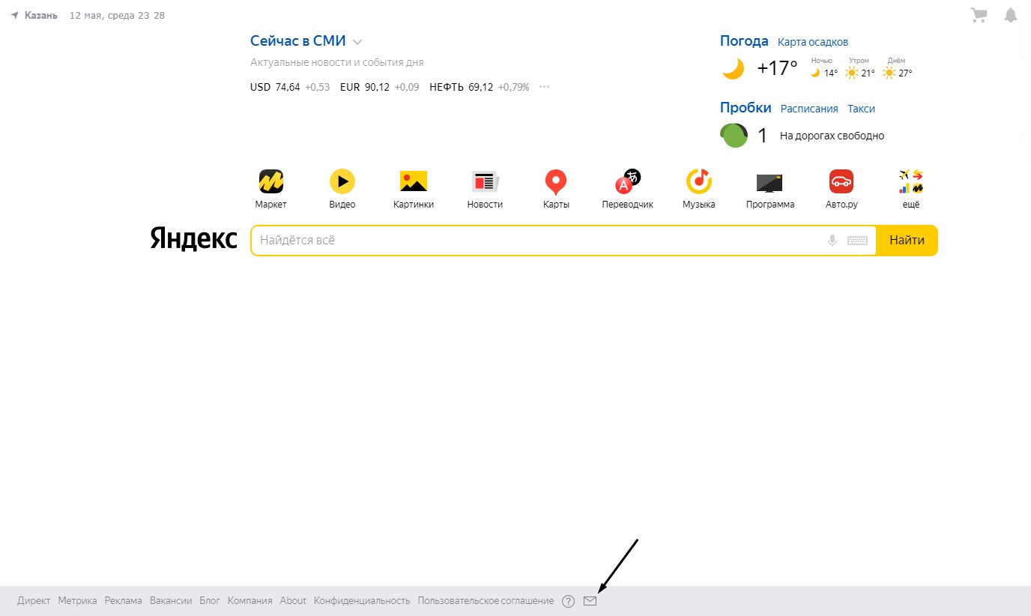Expand the Сейчас в СМИ chevron
Screen dimensions: 1031x616
pos(357,42)
